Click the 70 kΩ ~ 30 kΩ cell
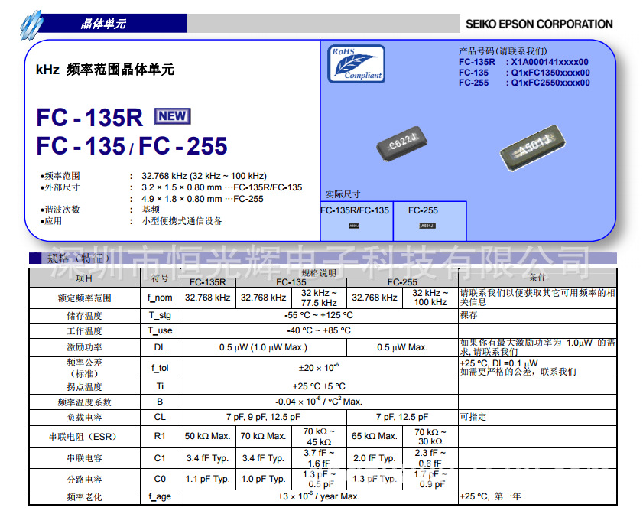643x514 pixels. tap(430, 437)
